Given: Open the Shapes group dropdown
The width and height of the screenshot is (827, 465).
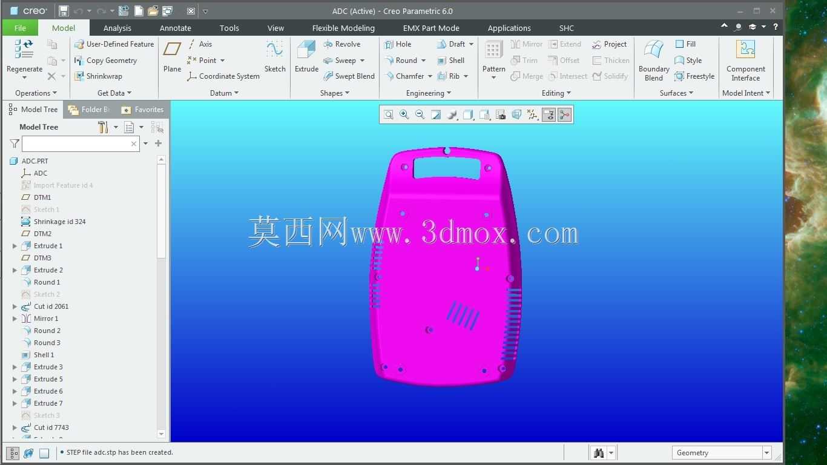Looking at the screenshot, I should [x=335, y=93].
